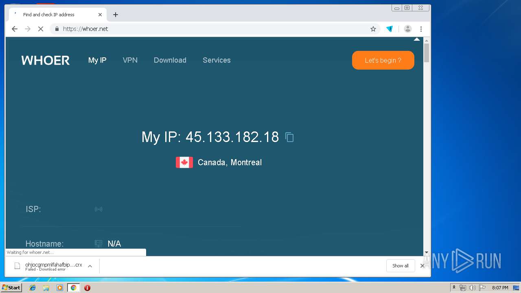Open the Download menu item

[170, 60]
